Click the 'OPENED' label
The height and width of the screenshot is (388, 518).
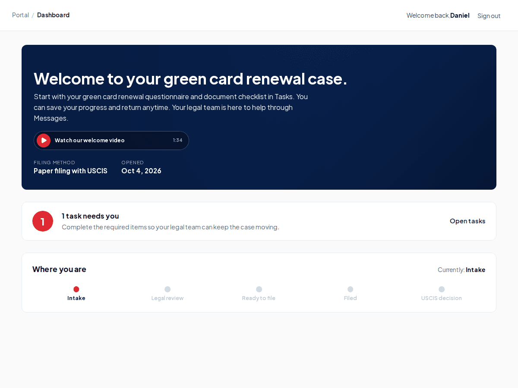click(133, 163)
